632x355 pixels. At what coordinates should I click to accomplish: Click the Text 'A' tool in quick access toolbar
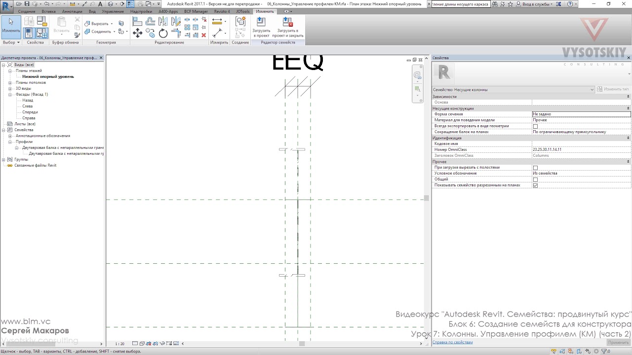pos(100,4)
